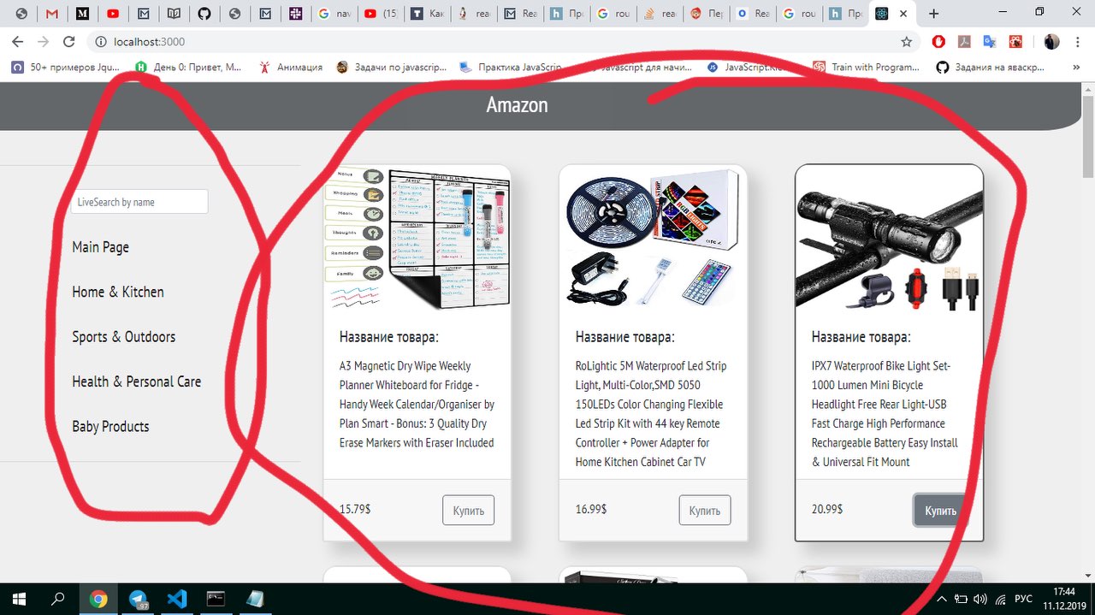
Task: Open the red Opera-style extension icon
Action: tap(938, 41)
